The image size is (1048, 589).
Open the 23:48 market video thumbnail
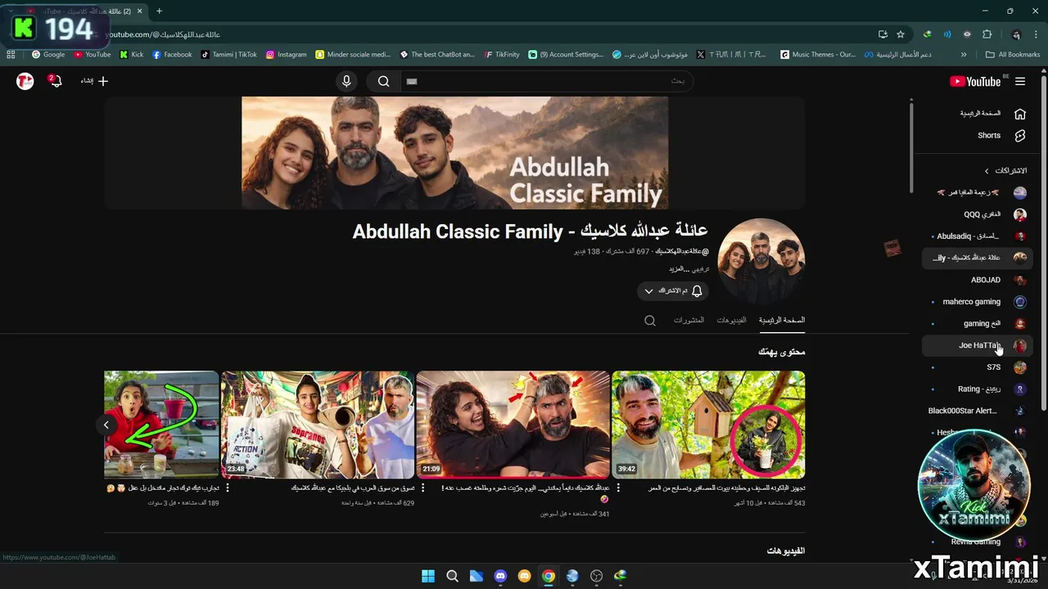coord(318,425)
